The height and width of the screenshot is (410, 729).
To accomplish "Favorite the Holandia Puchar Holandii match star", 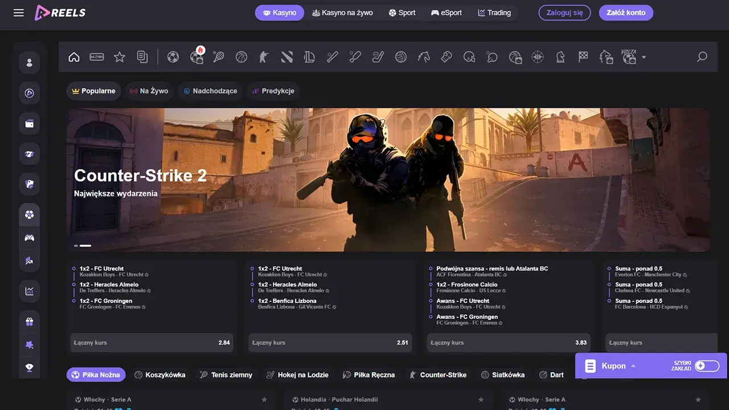I will (481, 400).
